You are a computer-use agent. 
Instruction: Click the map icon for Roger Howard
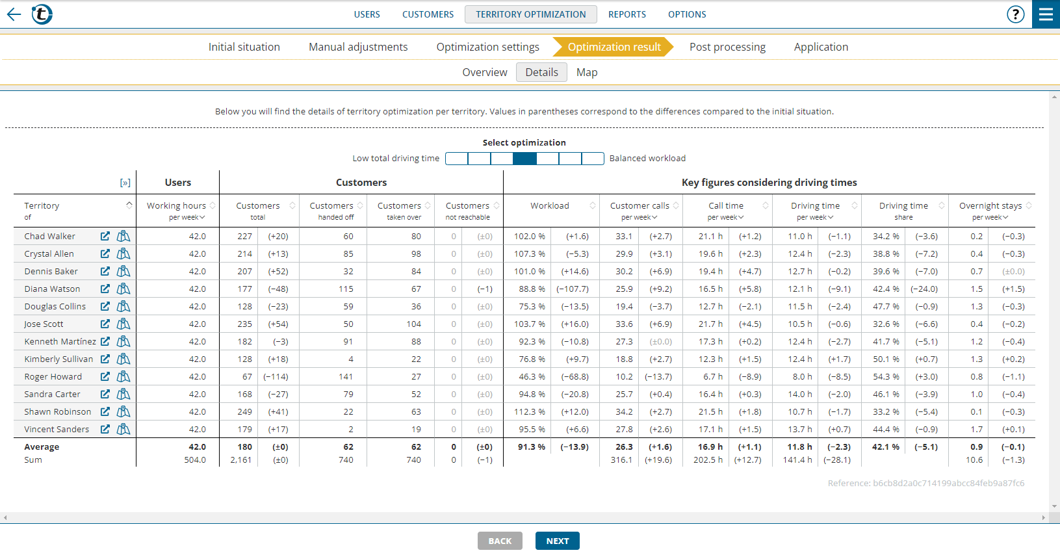point(123,376)
